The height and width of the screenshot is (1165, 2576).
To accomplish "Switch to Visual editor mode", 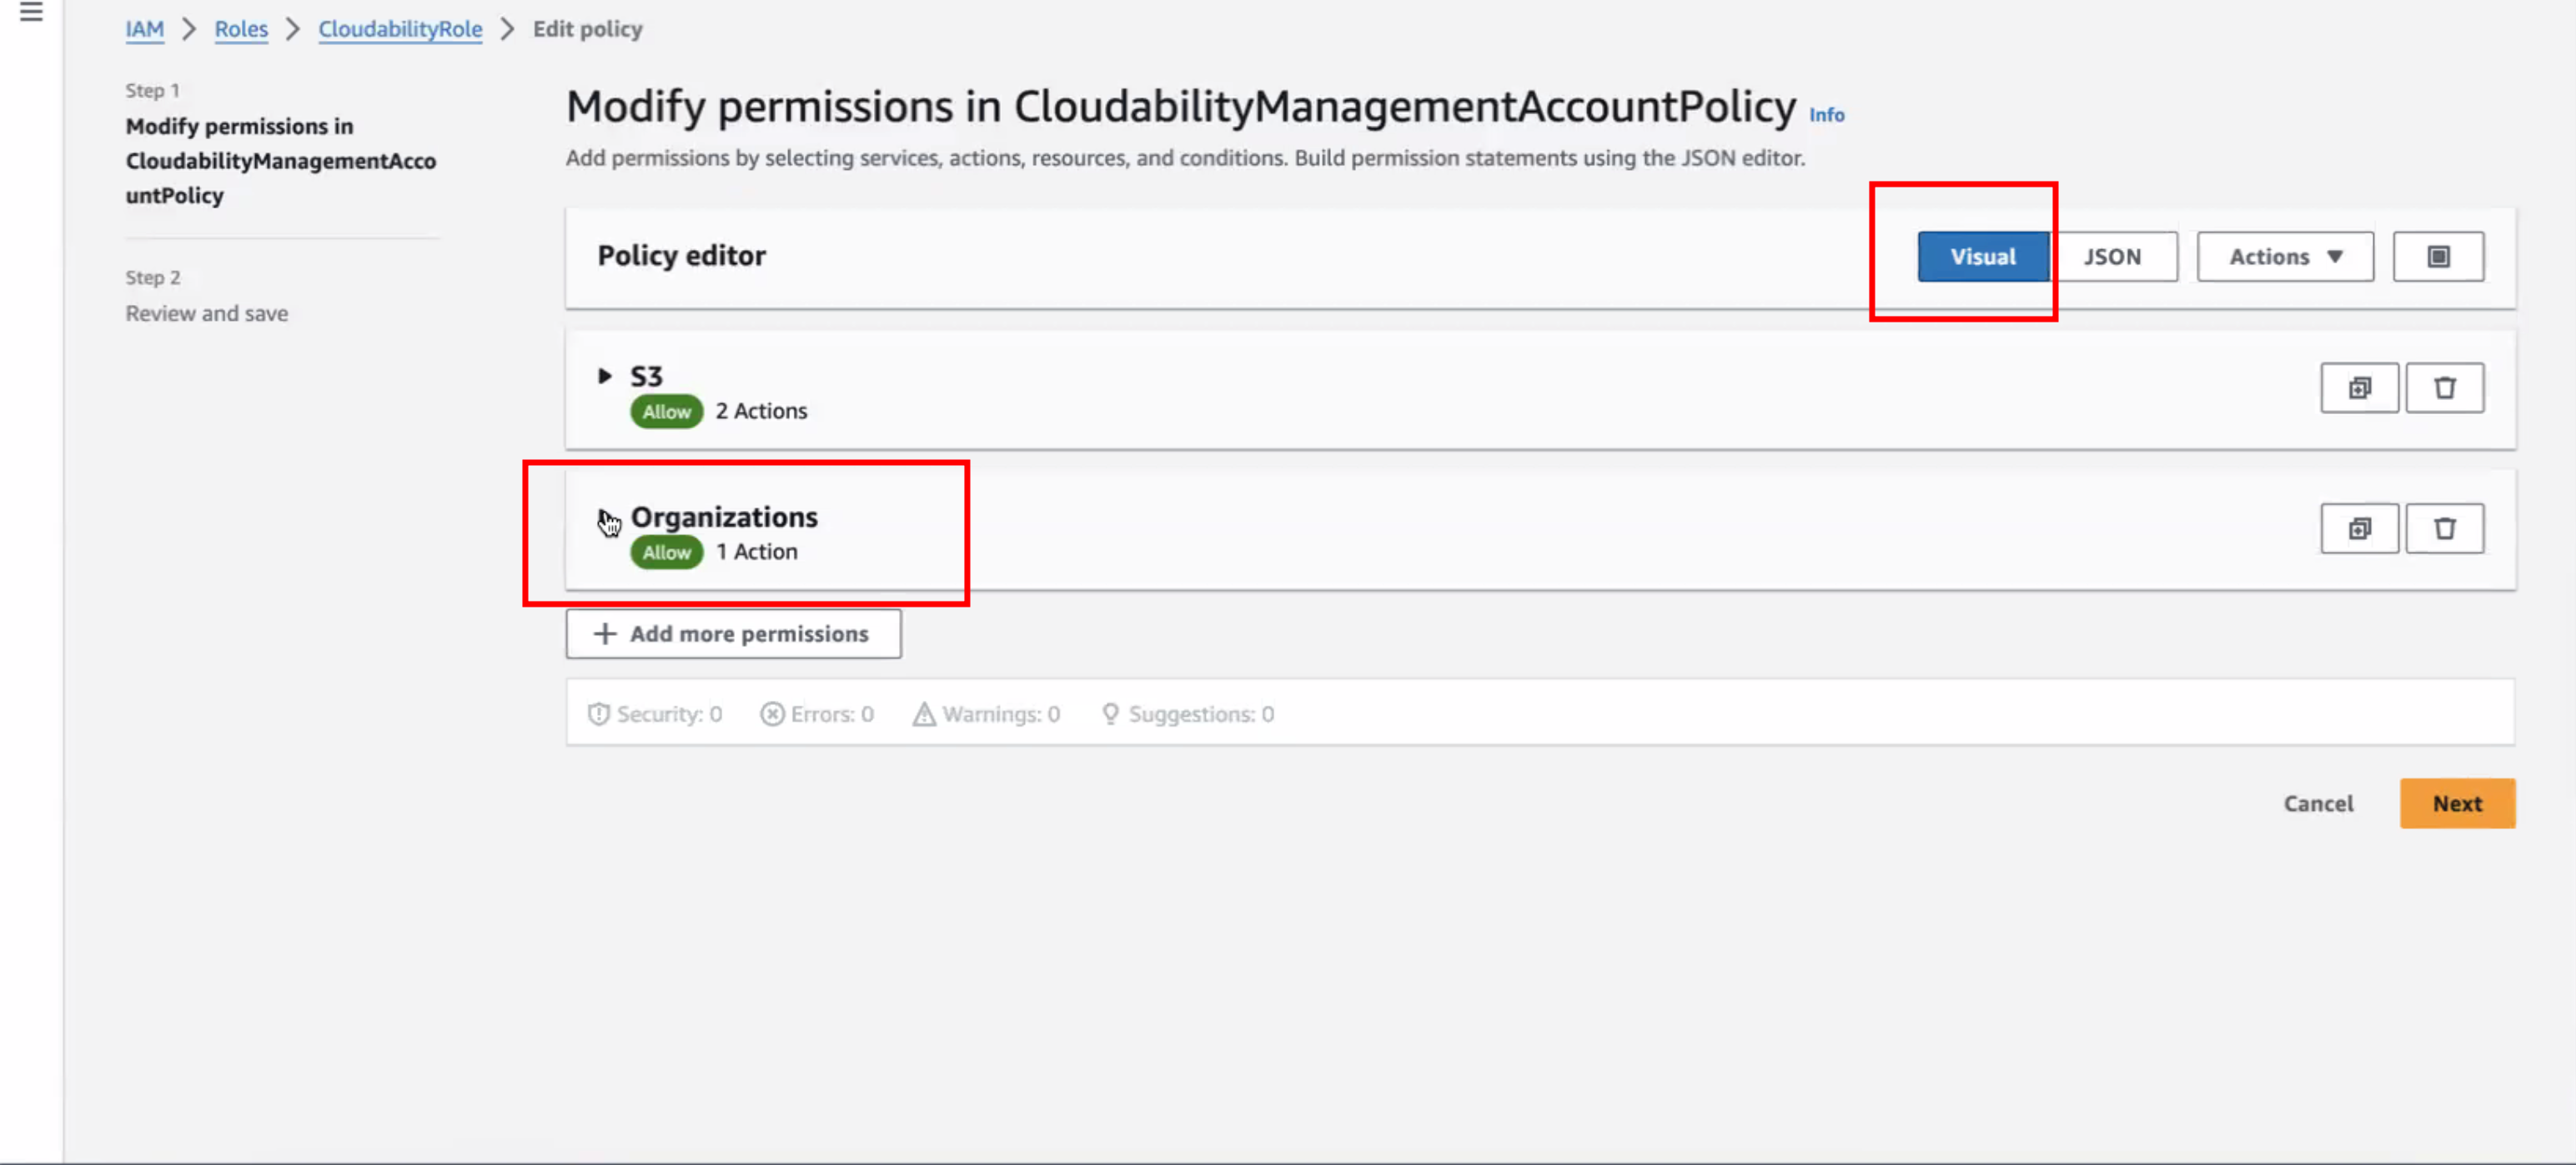I will coord(1983,257).
